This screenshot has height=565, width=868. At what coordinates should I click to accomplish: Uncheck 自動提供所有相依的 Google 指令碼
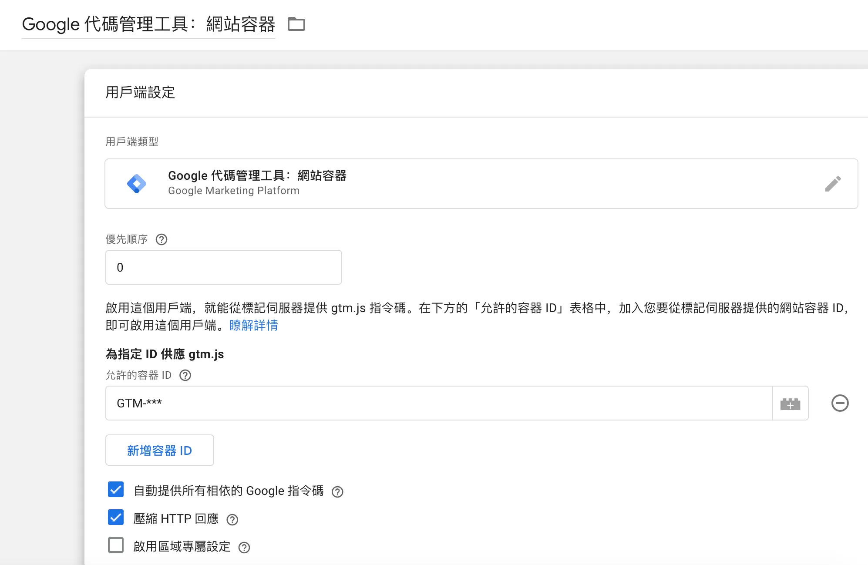tap(116, 490)
